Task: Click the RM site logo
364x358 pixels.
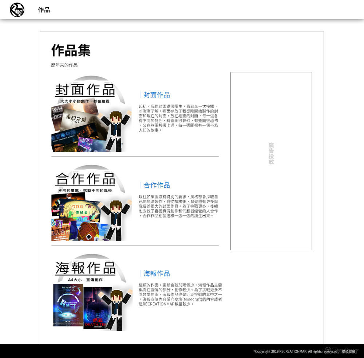Action: pyautogui.click(x=17, y=10)
